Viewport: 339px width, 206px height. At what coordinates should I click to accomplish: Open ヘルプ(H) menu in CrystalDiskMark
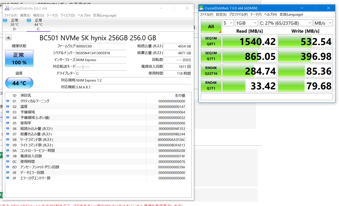tap(270, 15)
